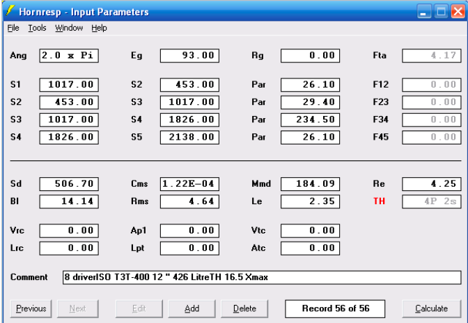This screenshot has width=468, height=323.
Task: Click the Par field valued 234.50
Action: (x=310, y=119)
